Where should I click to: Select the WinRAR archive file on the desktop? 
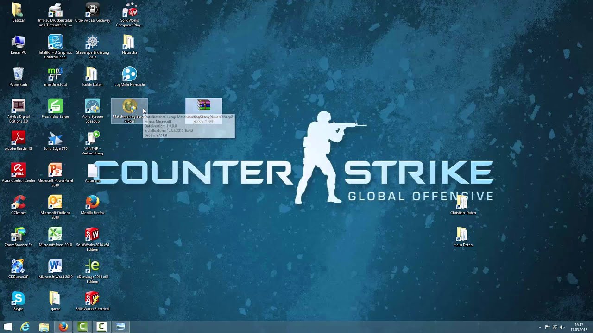click(204, 111)
